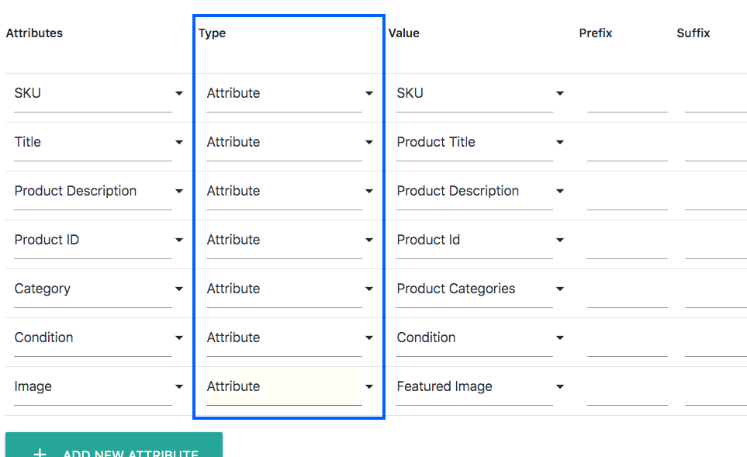Image resolution: width=747 pixels, height=457 pixels.
Task: Click the Prefix field in Product ID row
Action: click(x=628, y=241)
